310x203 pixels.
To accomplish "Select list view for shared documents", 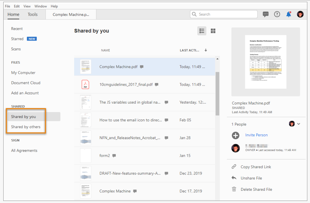I will tap(202, 31).
